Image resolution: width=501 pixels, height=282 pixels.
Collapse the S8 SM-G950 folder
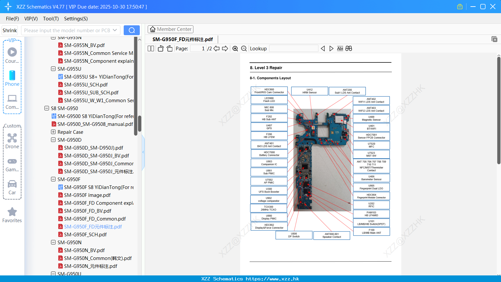47,108
